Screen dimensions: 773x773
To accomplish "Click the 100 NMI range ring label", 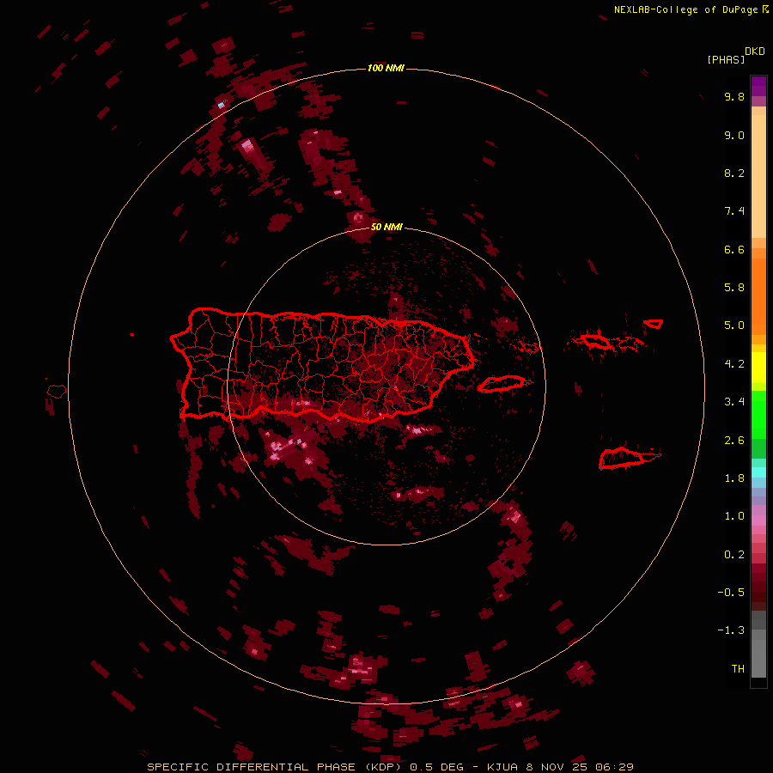I will (386, 68).
